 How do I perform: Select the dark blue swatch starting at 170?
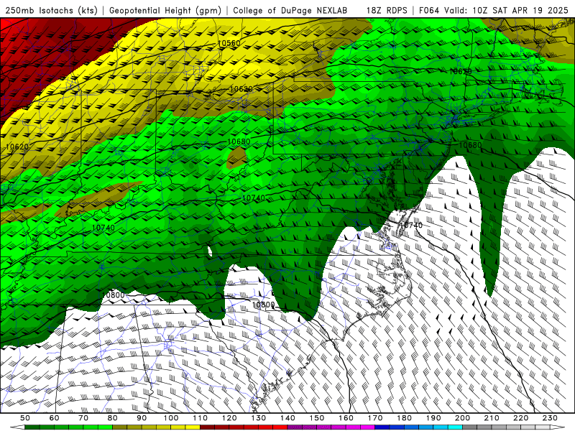382,427
